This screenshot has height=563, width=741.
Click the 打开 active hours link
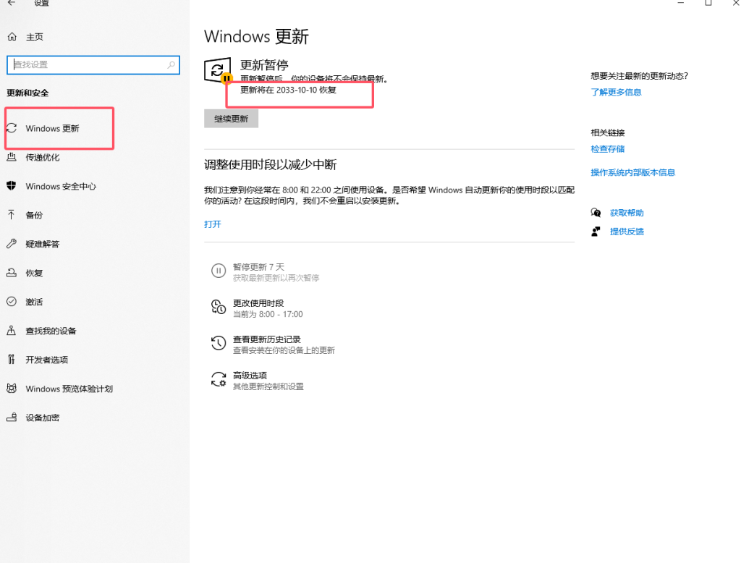213,224
